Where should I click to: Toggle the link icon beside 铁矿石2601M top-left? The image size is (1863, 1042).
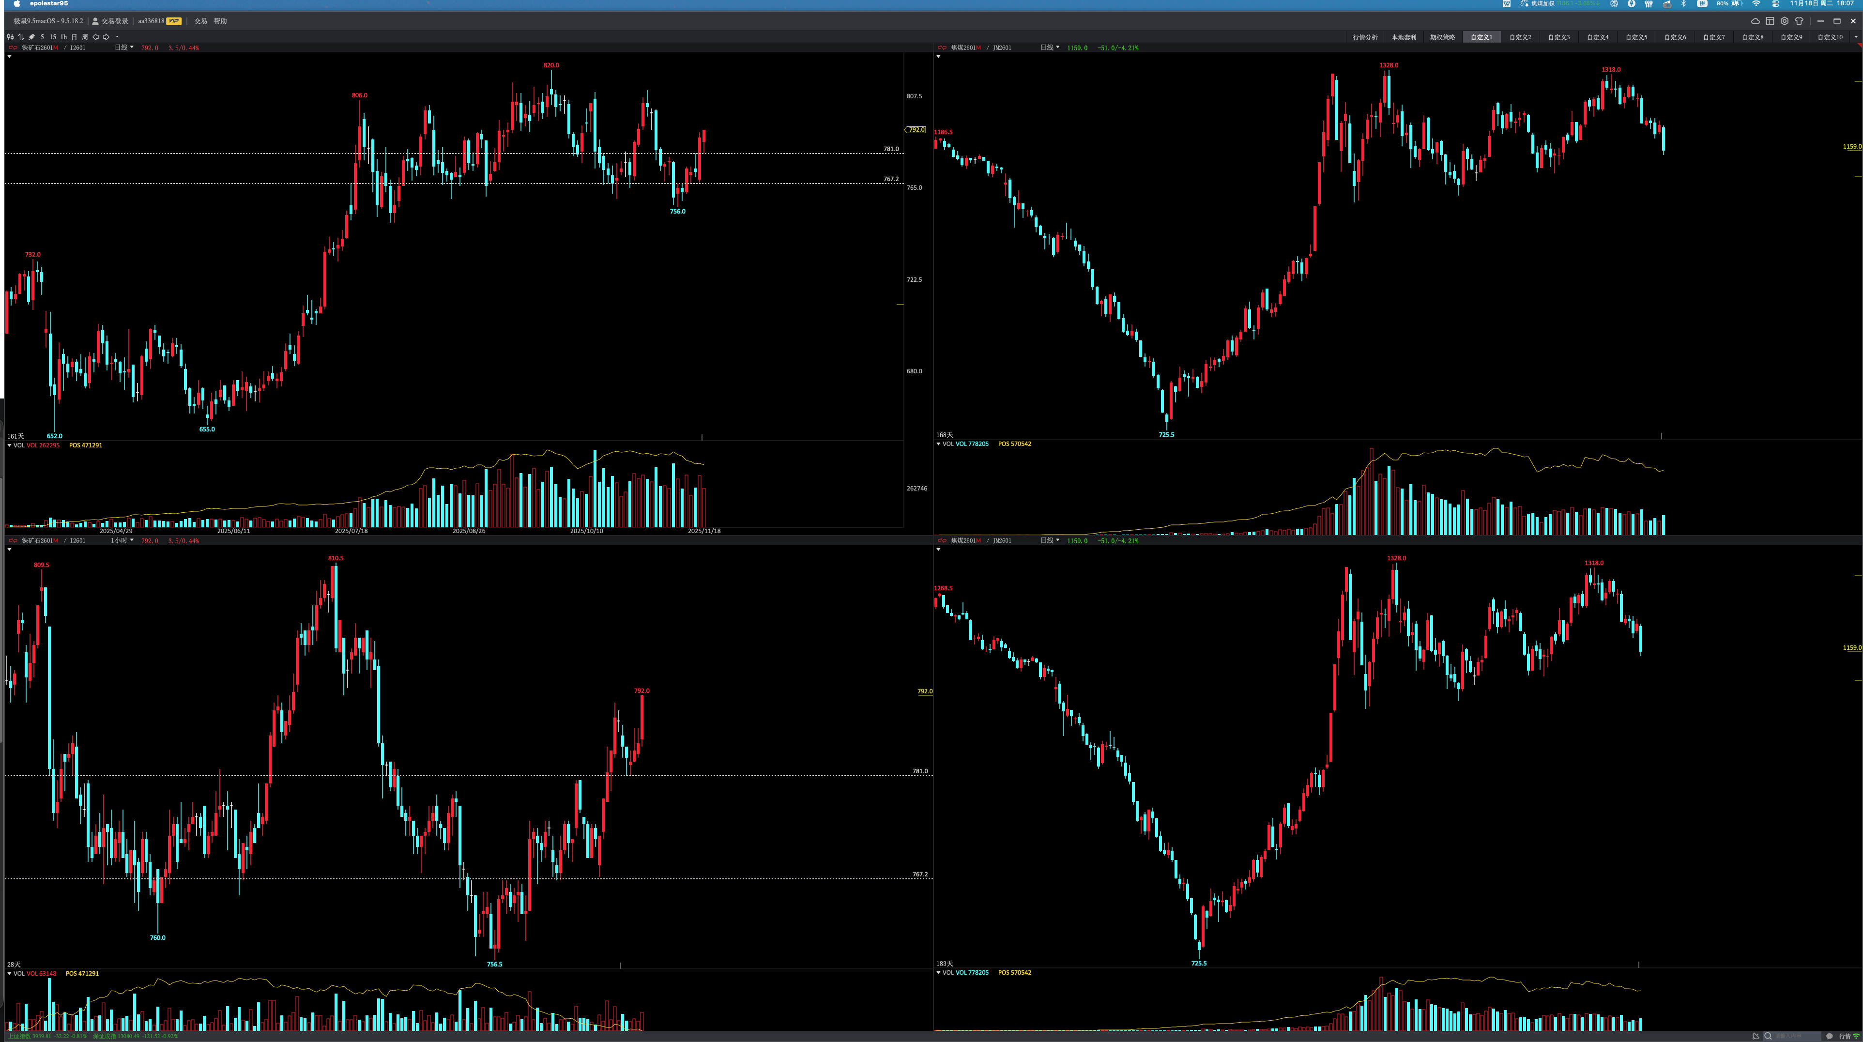tap(12, 48)
